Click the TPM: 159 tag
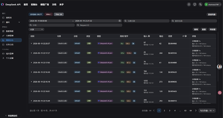223x118 pixels. [59, 14]
